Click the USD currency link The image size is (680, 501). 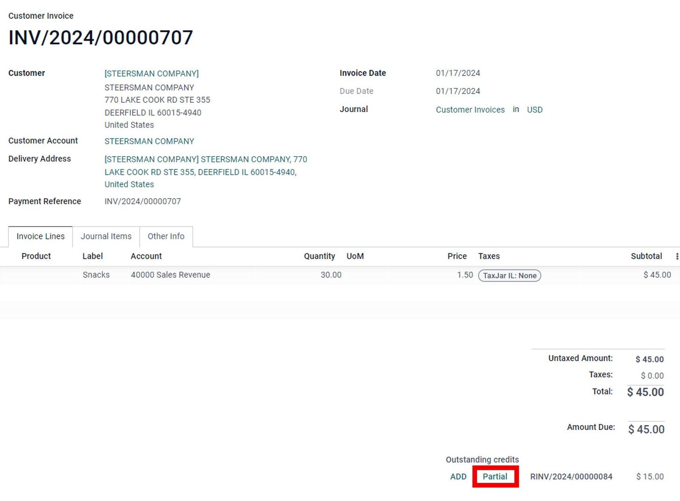(534, 110)
